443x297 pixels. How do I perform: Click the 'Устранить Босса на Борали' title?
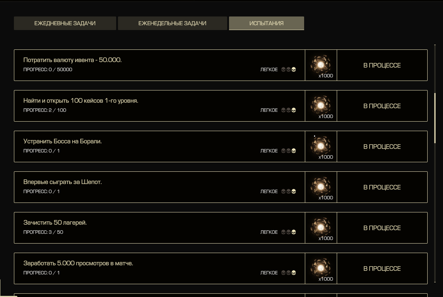tap(63, 141)
